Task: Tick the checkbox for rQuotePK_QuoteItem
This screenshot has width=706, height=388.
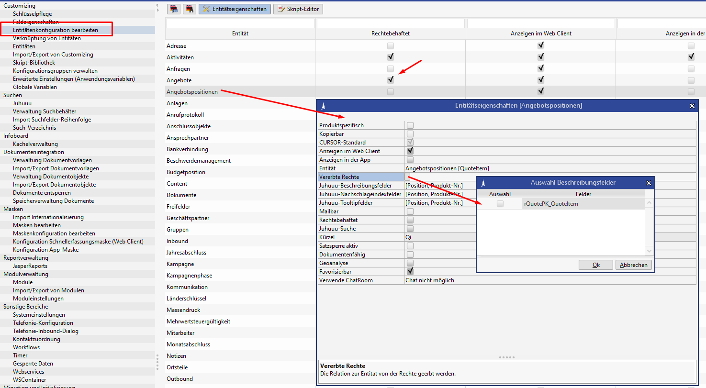Action: pyautogui.click(x=500, y=204)
